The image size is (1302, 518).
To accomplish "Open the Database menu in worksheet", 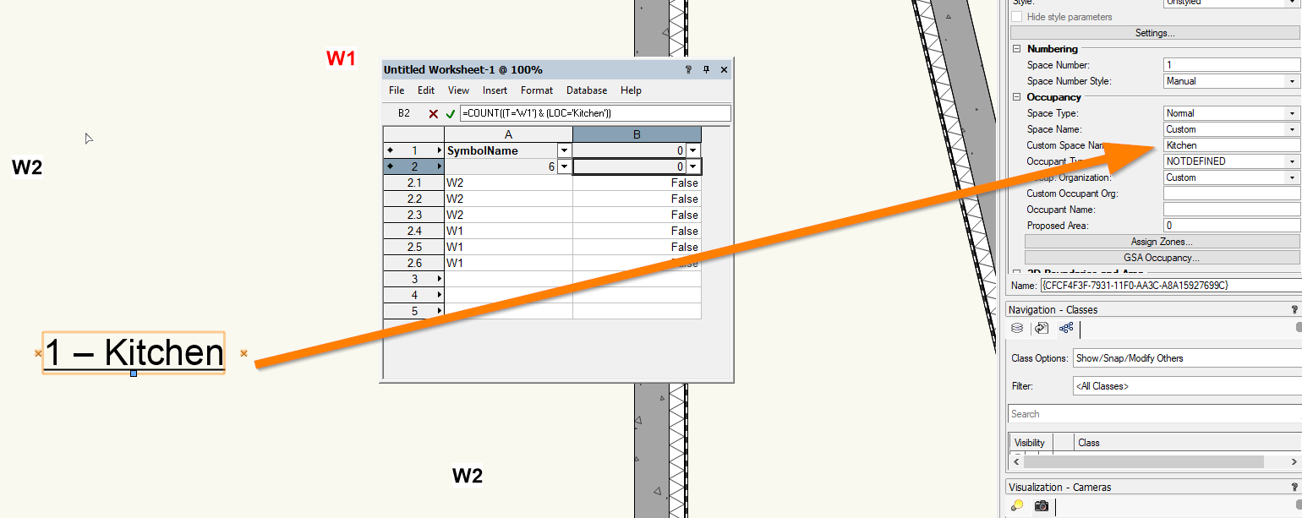I will click(586, 90).
